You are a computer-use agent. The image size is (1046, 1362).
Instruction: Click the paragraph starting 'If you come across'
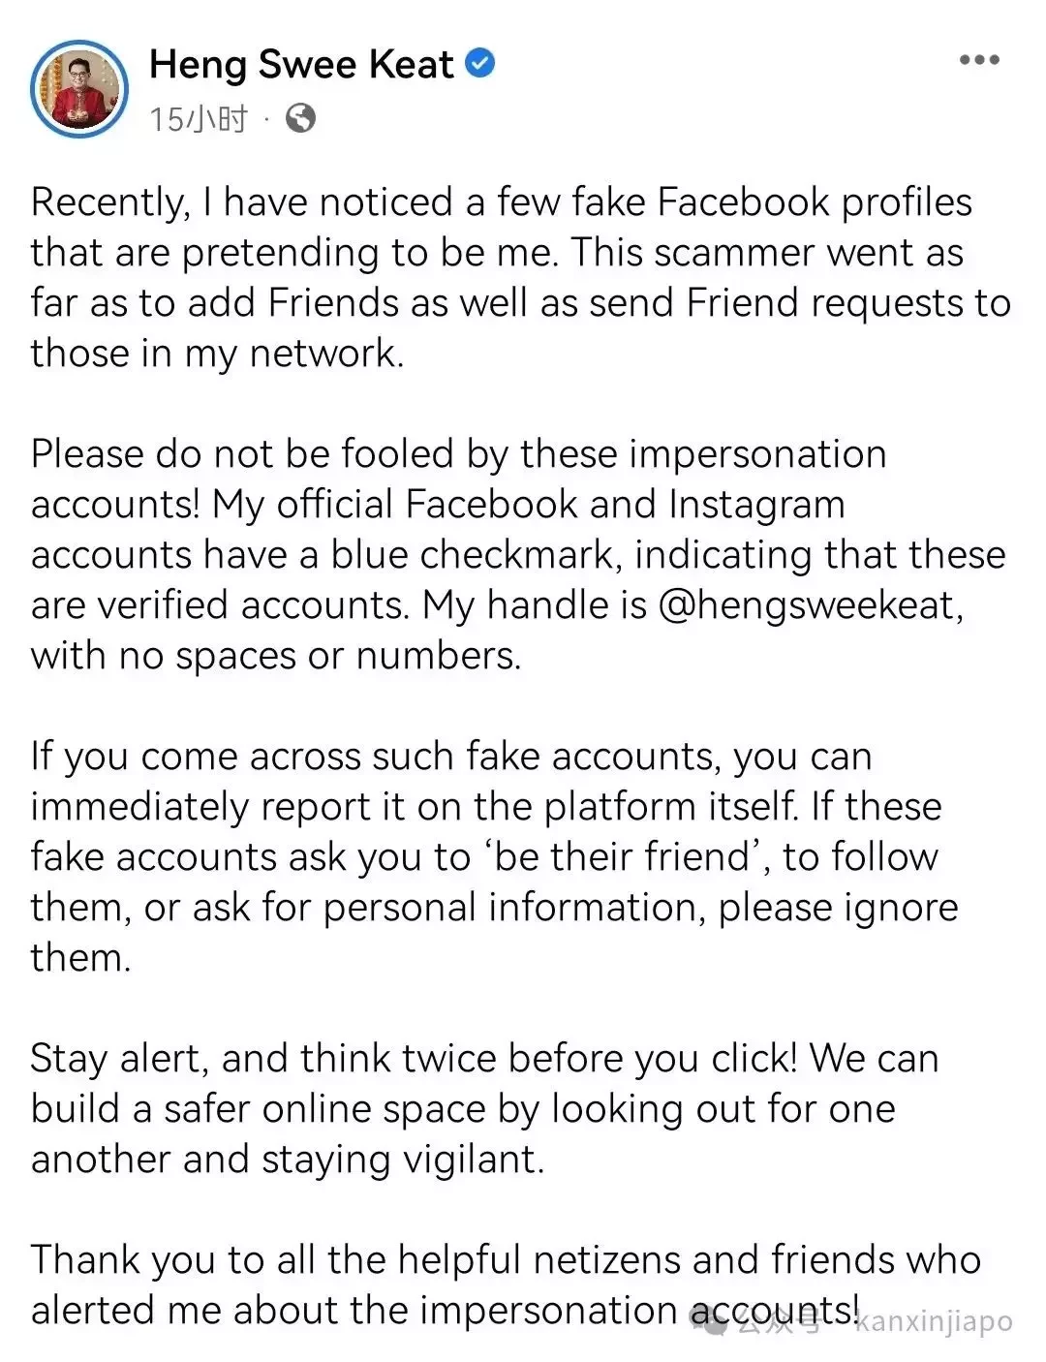[494, 856]
